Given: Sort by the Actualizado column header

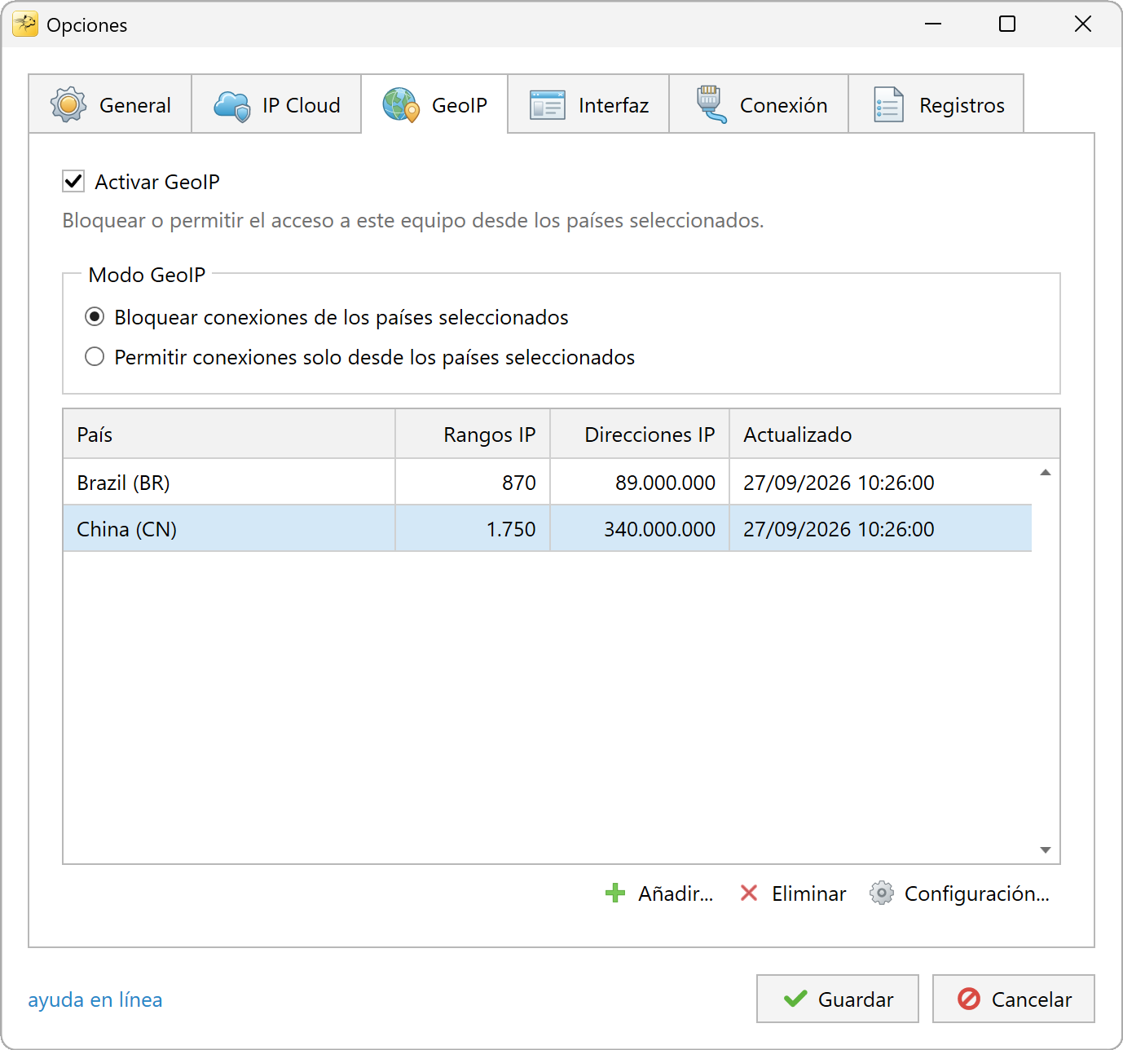Looking at the screenshot, I should coord(895,434).
